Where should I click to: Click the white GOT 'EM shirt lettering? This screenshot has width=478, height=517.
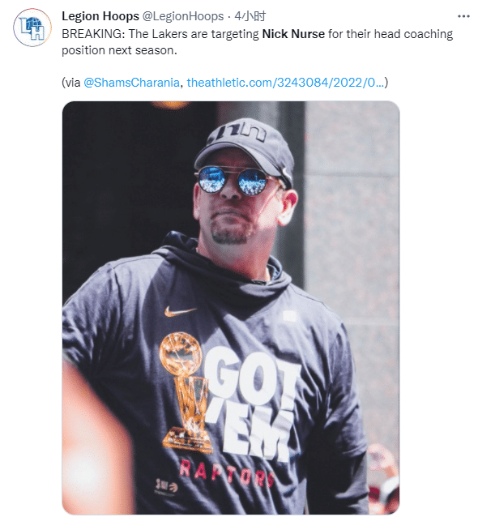[x=252, y=404]
